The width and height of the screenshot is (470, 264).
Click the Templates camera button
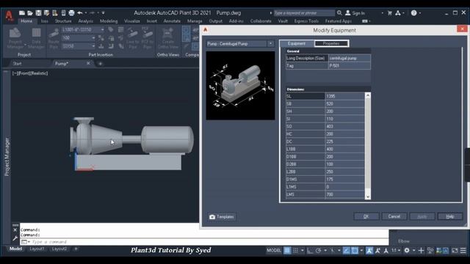click(x=222, y=217)
